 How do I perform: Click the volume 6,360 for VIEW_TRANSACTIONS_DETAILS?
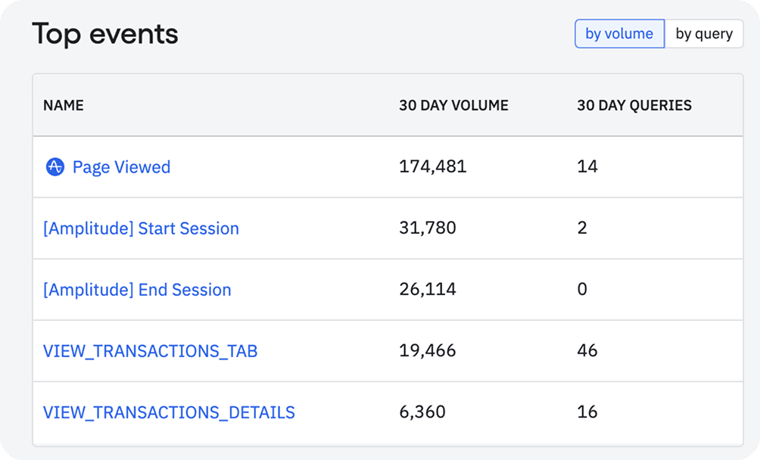(421, 412)
